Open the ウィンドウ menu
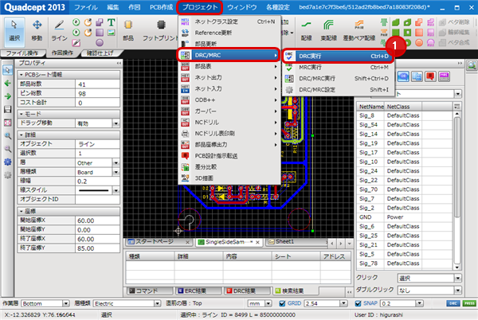 pyautogui.click(x=241, y=7)
